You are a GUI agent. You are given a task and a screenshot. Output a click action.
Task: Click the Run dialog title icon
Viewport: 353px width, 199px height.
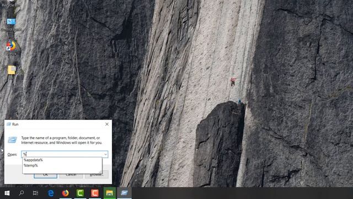click(9, 124)
